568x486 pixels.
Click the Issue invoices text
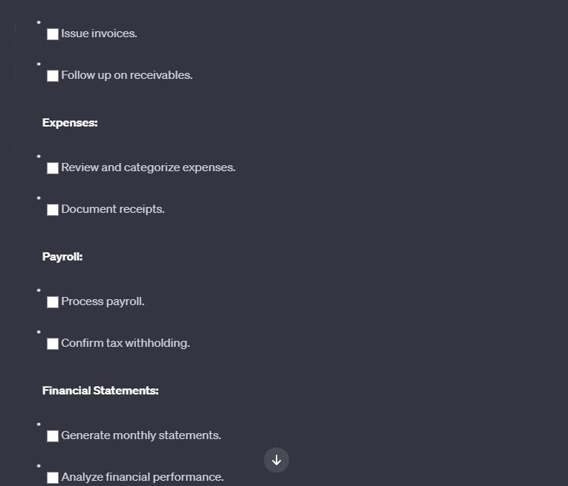pos(99,33)
